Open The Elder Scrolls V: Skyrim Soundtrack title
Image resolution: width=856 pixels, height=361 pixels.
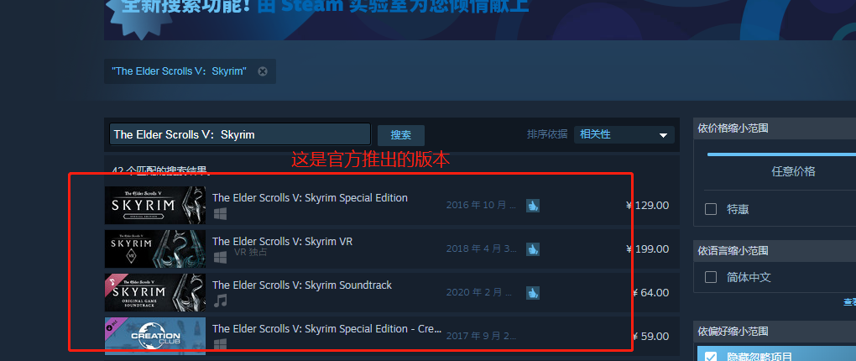pyautogui.click(x=302, y=285)
